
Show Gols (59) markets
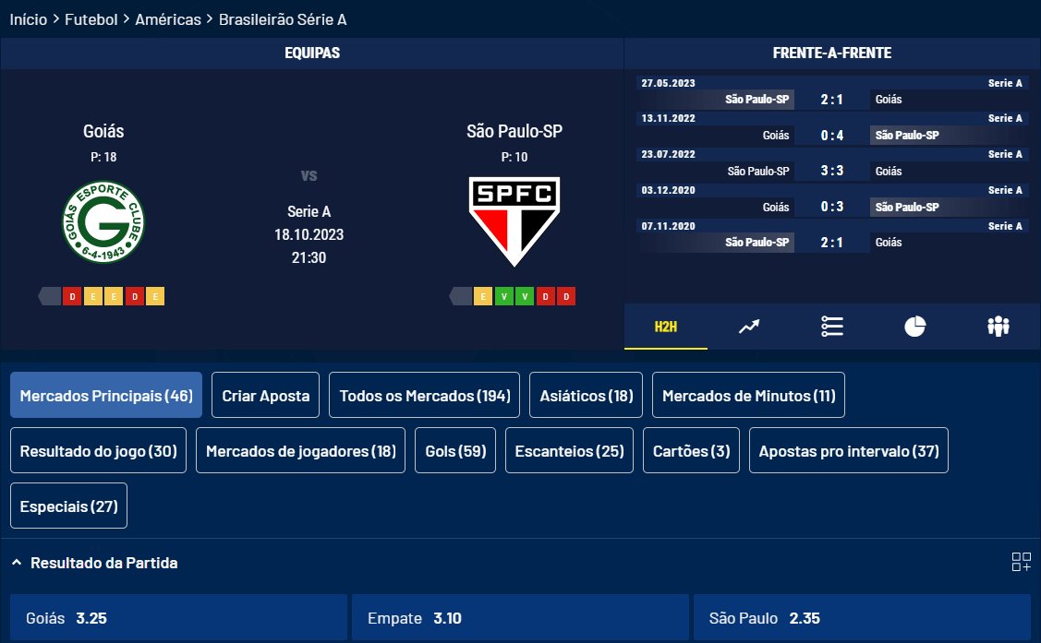pos(455,451)
